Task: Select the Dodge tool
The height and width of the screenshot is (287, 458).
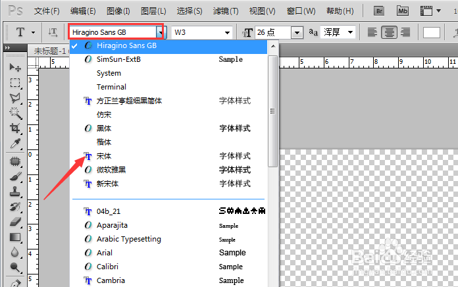Action: pos(15,267)
